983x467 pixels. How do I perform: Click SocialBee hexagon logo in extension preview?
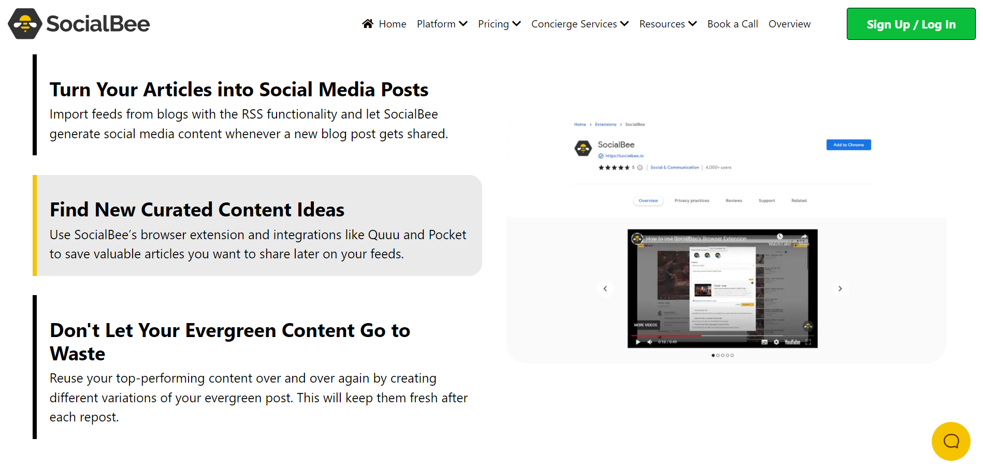pos(583,148)
